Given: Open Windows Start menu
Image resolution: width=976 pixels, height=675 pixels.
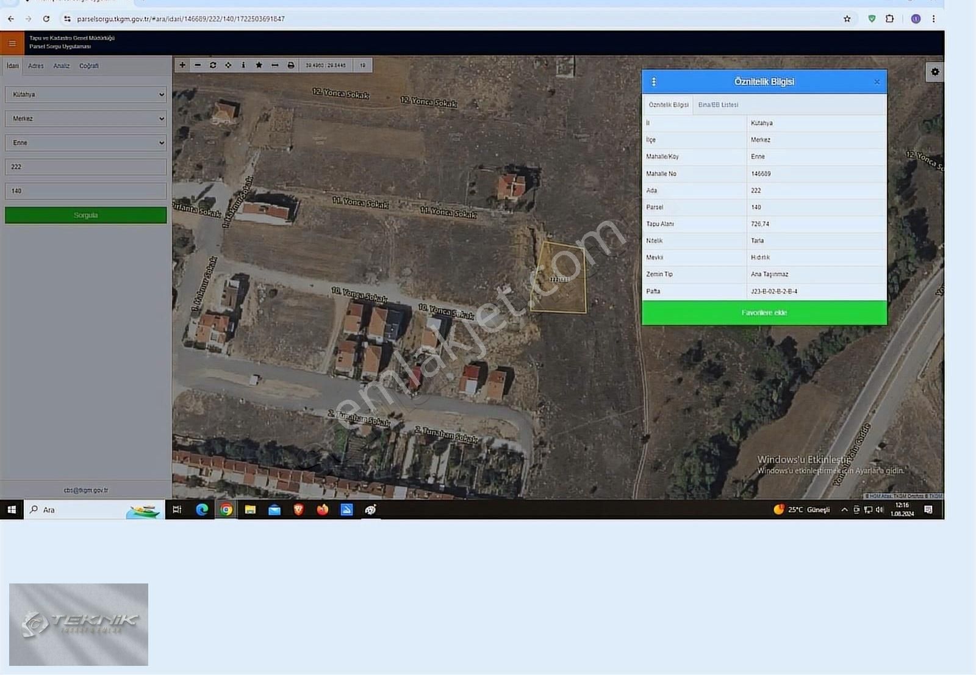Looking at the screenshot, I should click(12, 510).
